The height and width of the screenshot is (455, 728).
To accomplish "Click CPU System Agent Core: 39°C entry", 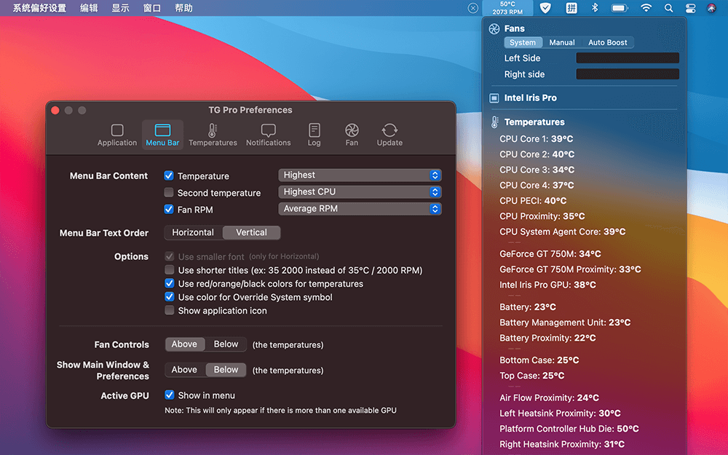I will point(563,232).
